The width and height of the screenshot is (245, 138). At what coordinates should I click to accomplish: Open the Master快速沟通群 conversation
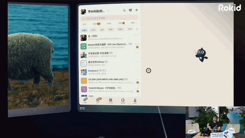pos(110,46)
